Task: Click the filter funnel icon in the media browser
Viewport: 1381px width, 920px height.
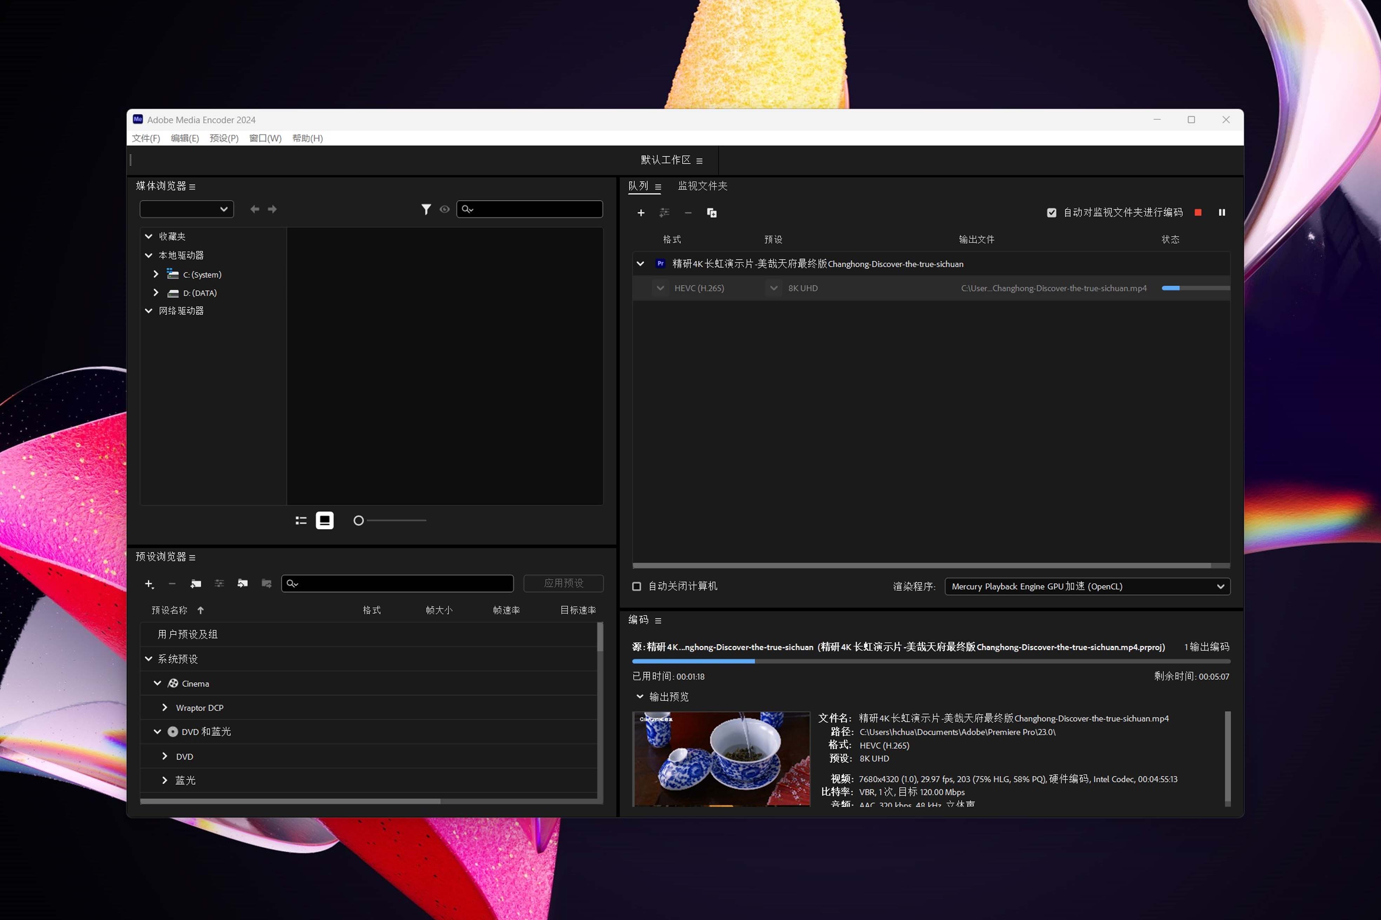Action: coord(426,209)
